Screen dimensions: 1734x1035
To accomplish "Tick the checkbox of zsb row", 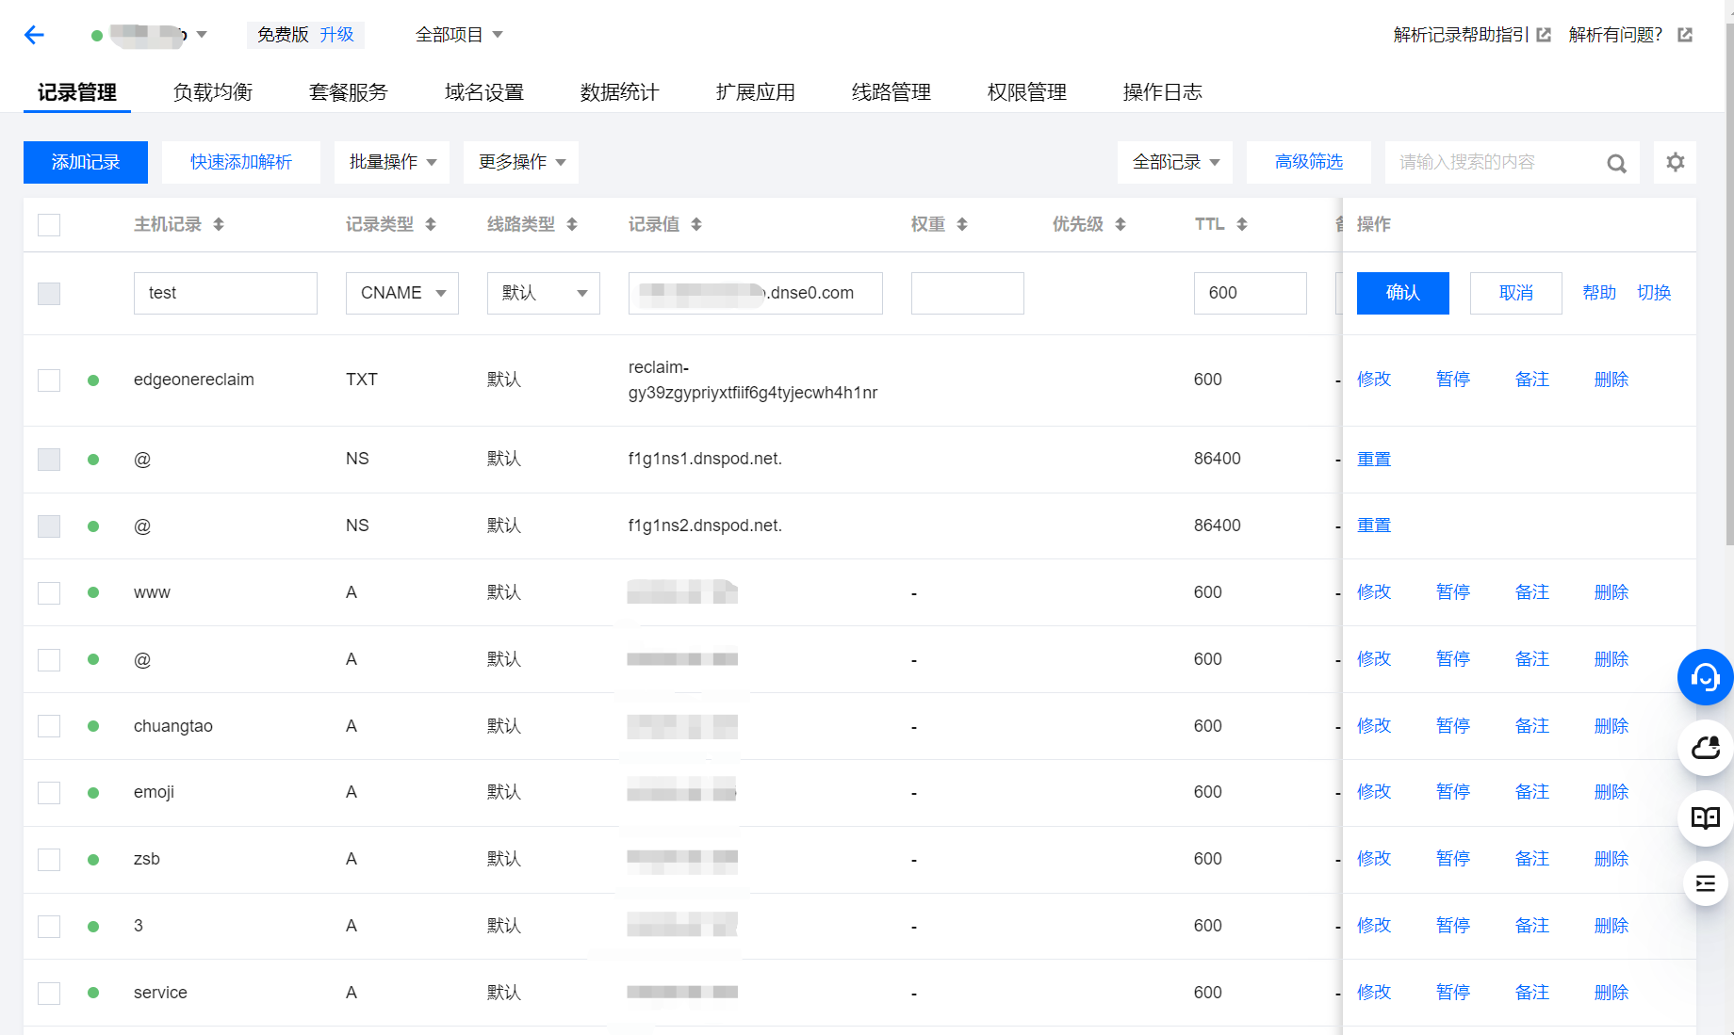I will [x=49, y=860].
